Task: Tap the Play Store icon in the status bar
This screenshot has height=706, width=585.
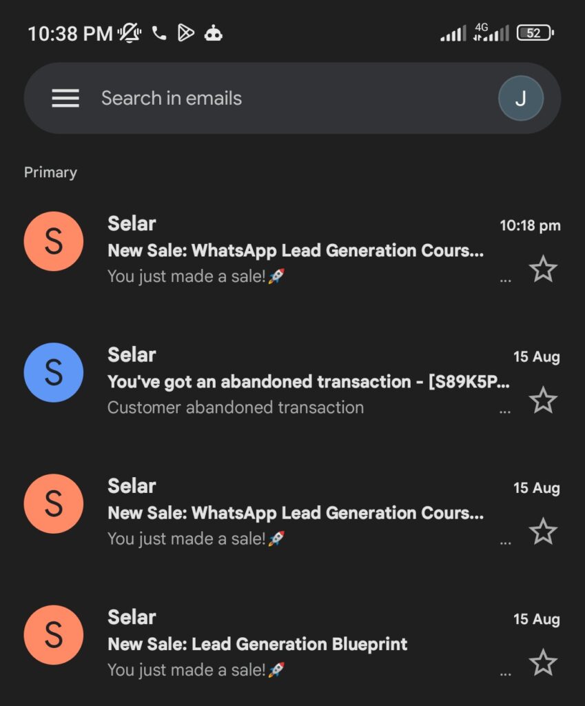Action: point(185,33)
